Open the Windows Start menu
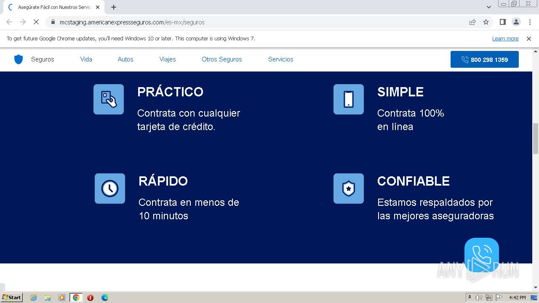Screen dimensions: 539x303 point(11,298)
